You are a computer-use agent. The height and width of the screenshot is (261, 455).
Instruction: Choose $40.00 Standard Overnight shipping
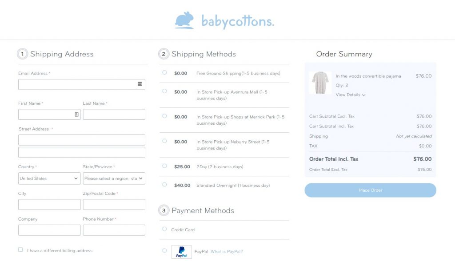click(164, 185)
